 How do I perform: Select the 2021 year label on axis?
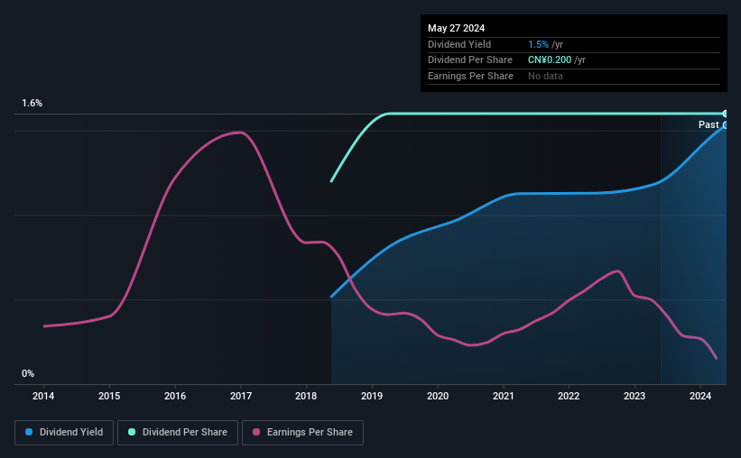tap(504, 396)
